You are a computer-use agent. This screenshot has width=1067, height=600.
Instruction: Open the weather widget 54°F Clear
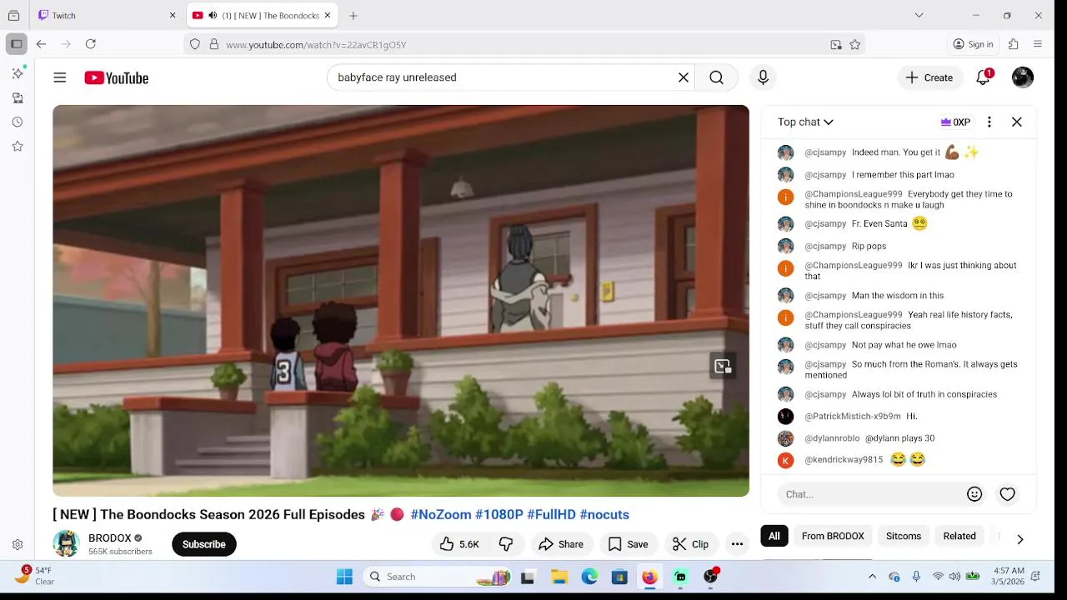tap(33, 576)
